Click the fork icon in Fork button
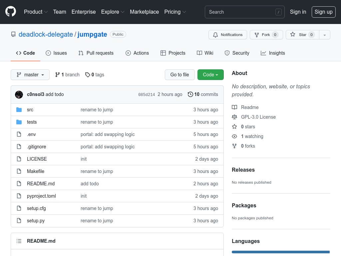This screenshot has width=341, height=256. pyautogui.click(x=257, y=35)
